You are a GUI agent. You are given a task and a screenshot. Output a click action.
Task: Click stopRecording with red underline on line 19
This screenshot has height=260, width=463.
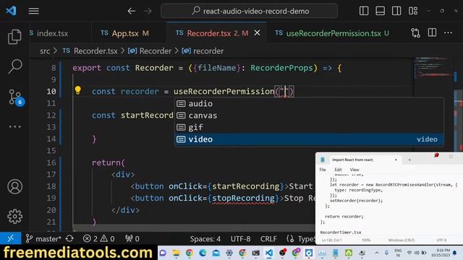point(243,199)
